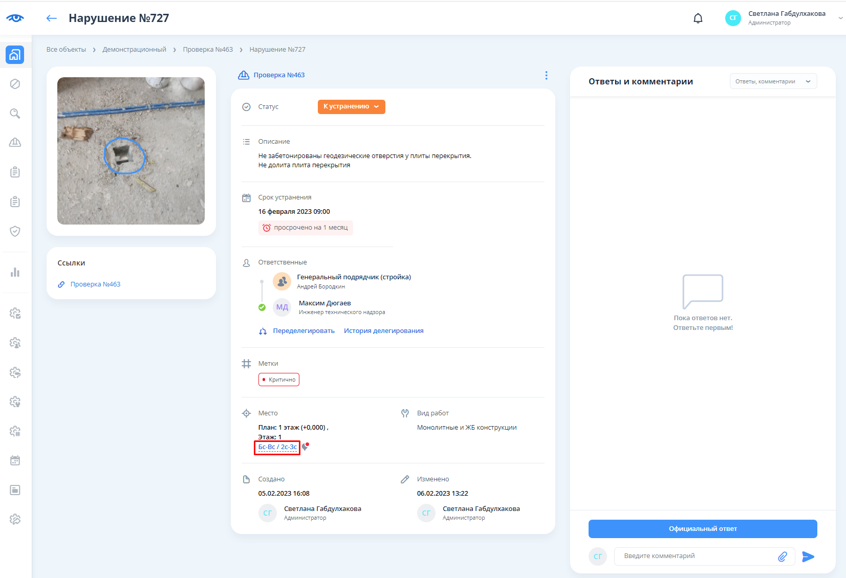Click the send comment arrow icon
846x578 pixels.
click(x=808, y=557)
